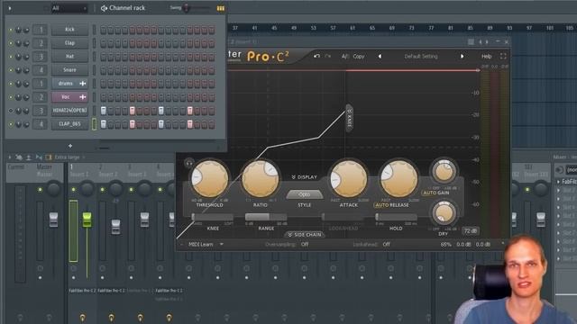The image size is (577, 324).
Task: Click the Master volume fader
Action: 54,220
